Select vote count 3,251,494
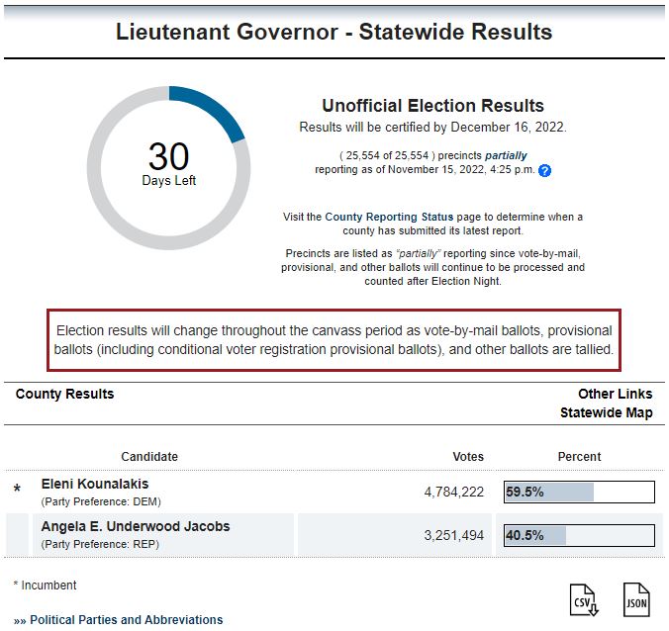The width and height of the screenshot is (669, 631). tap(454, 535)
